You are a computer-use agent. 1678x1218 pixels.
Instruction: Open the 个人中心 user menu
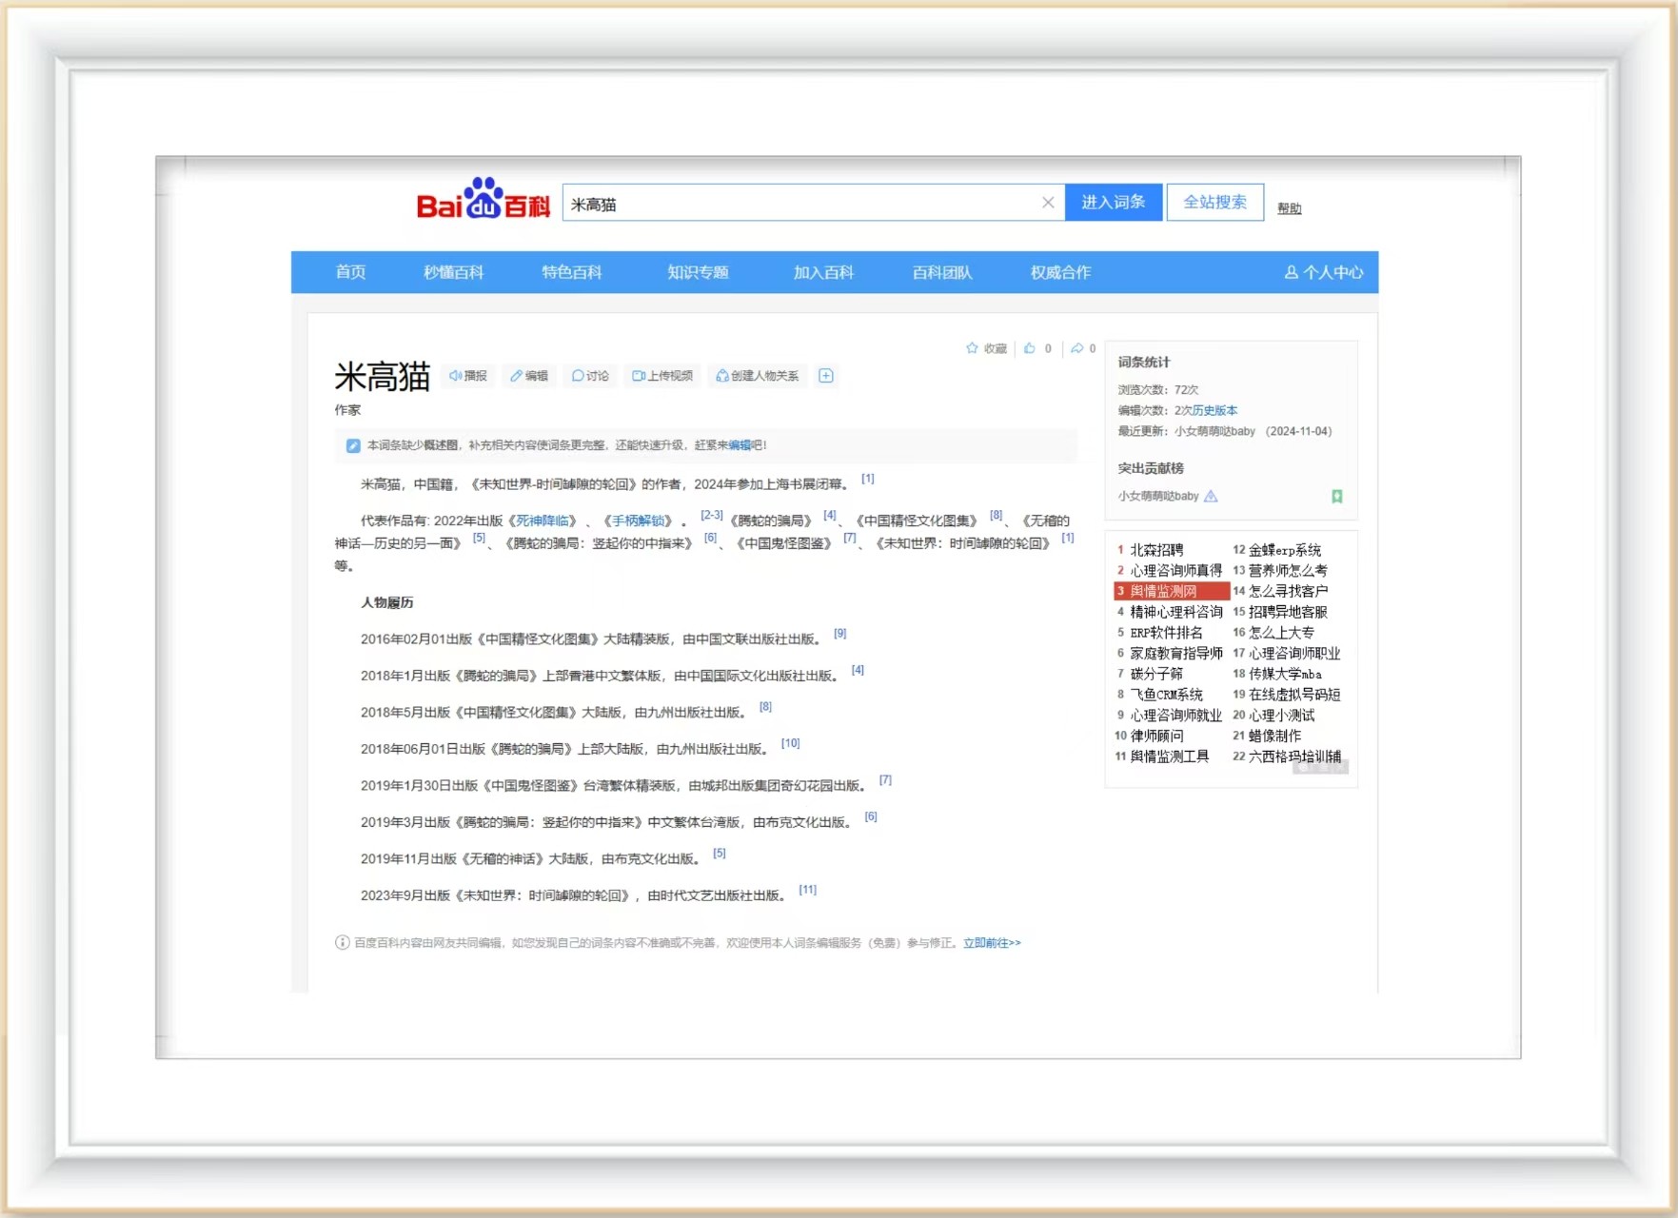[1323, 272]
